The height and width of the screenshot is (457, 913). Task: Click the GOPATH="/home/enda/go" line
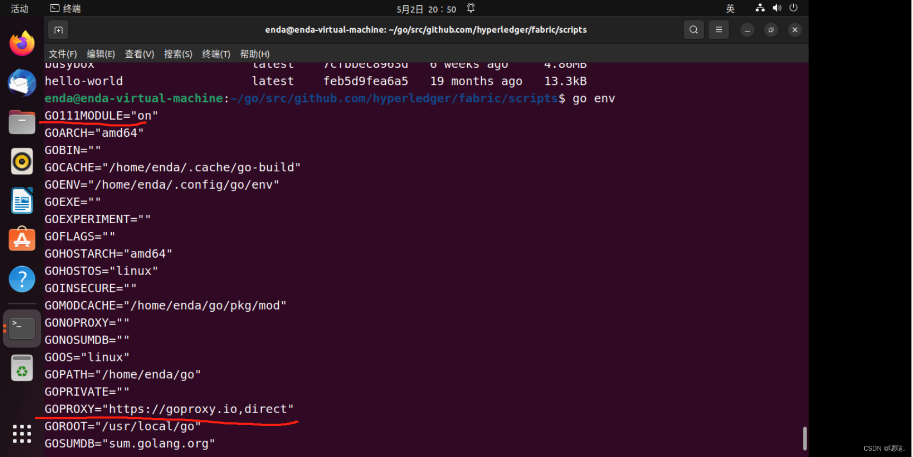pos(123,375)
